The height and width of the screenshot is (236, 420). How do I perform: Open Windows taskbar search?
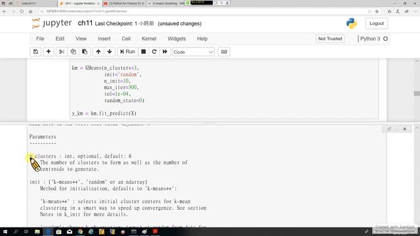tap(16, 231)
